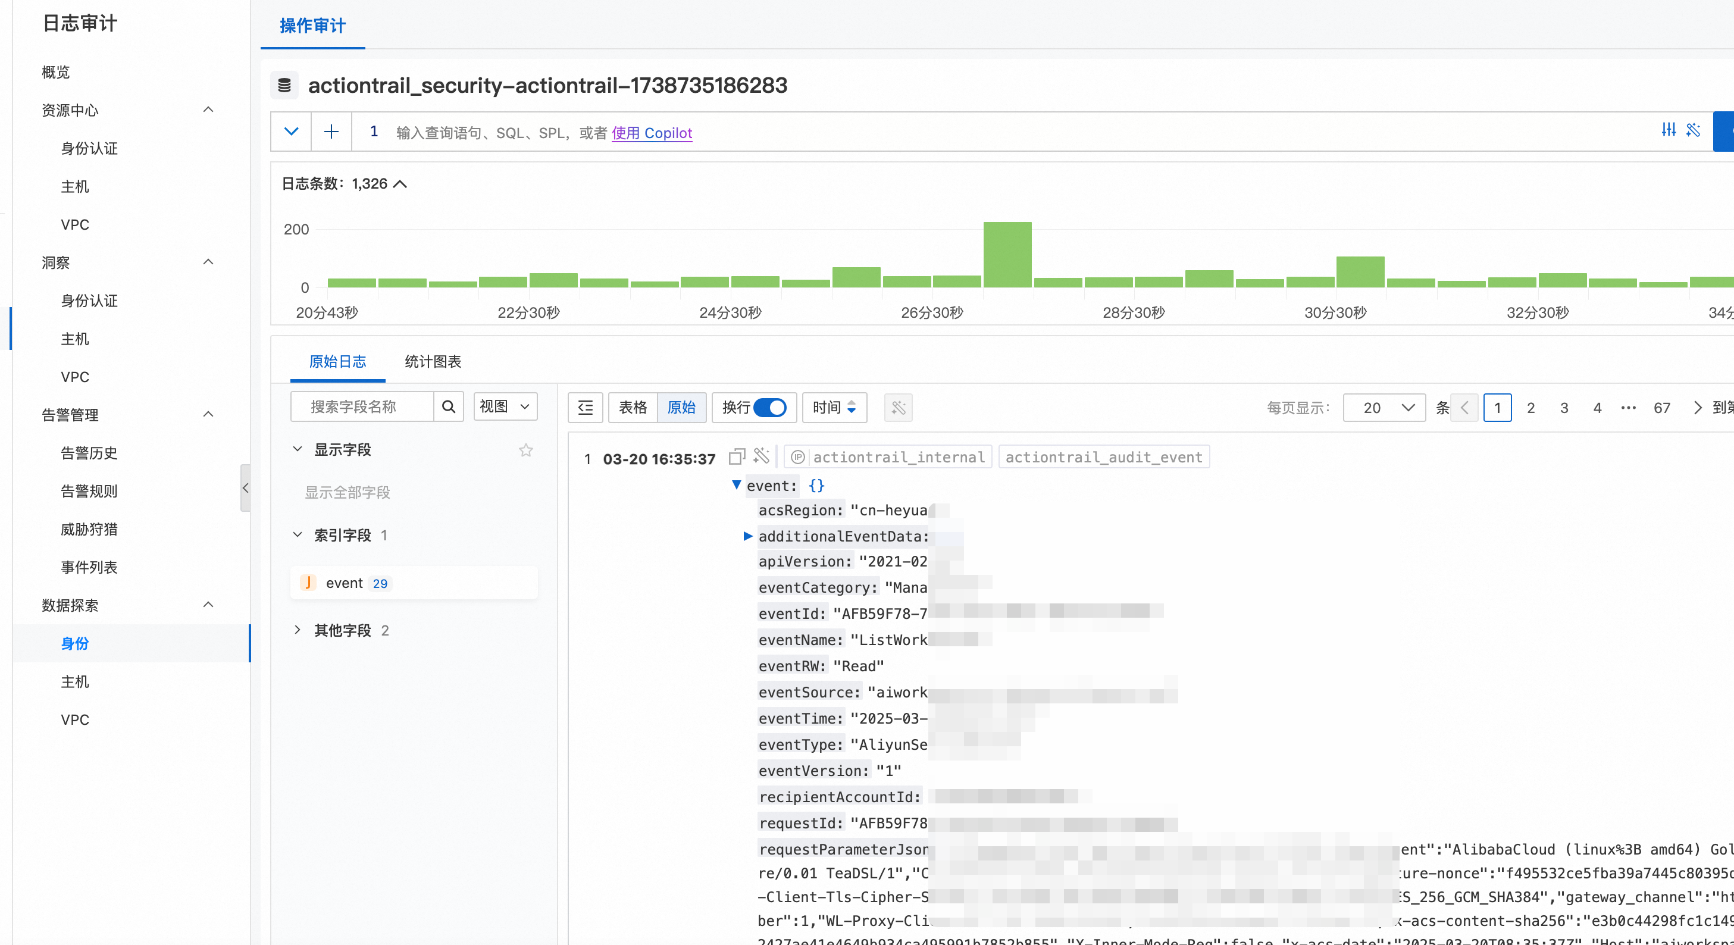Toggle the field panel collapse icon
Screen dimensions: 1734x945
click(x=586, y=407)
